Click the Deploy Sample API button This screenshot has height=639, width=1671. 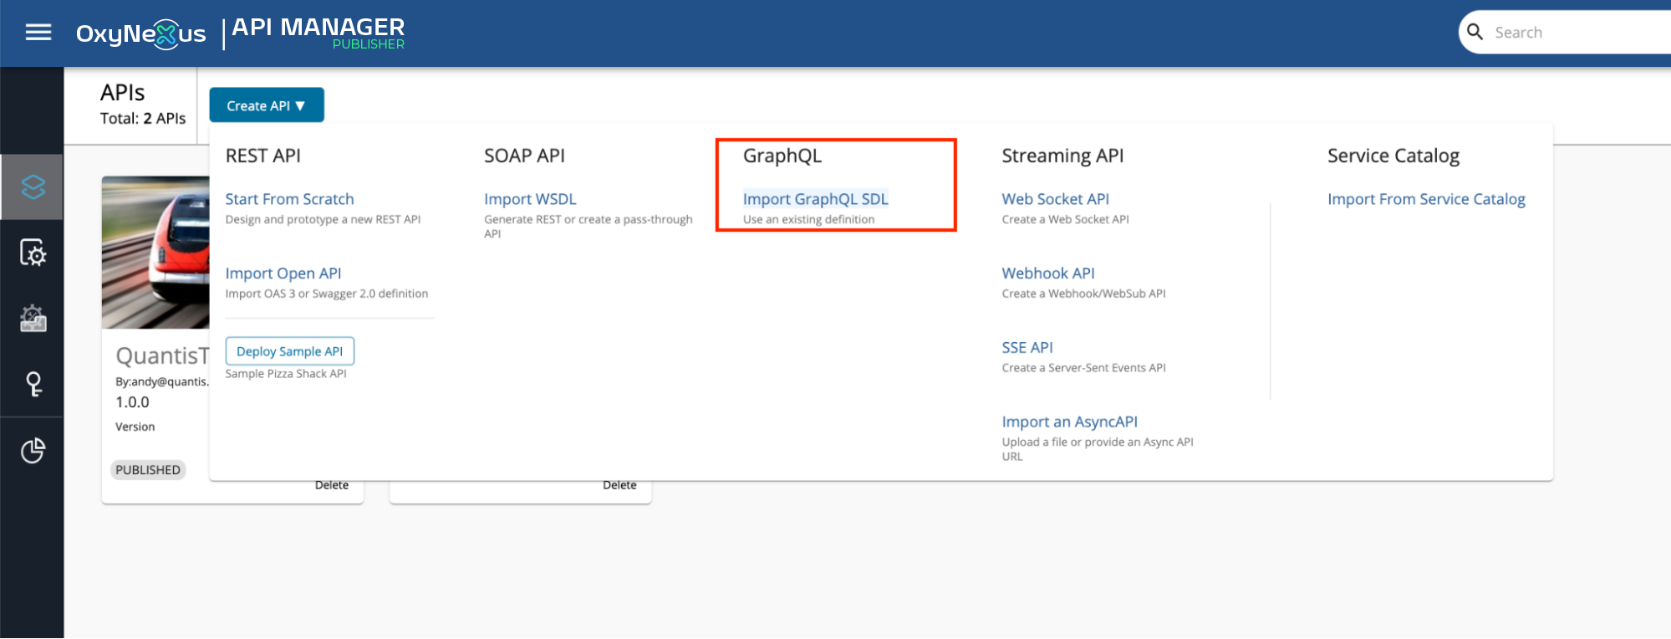(x=289, y=351)
